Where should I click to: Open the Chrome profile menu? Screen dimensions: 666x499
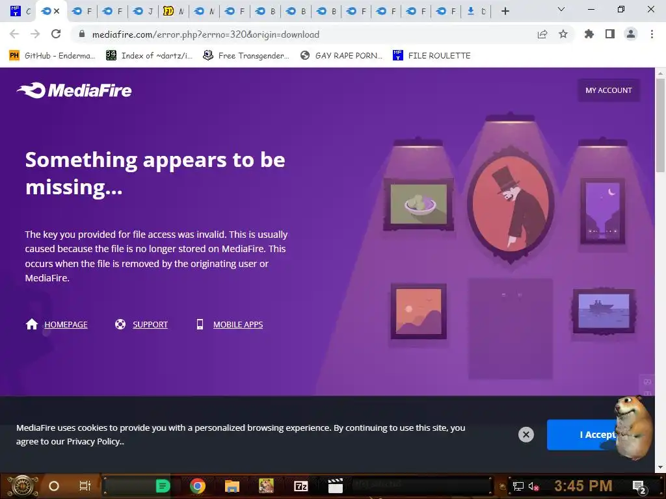[x=631, y=34]
